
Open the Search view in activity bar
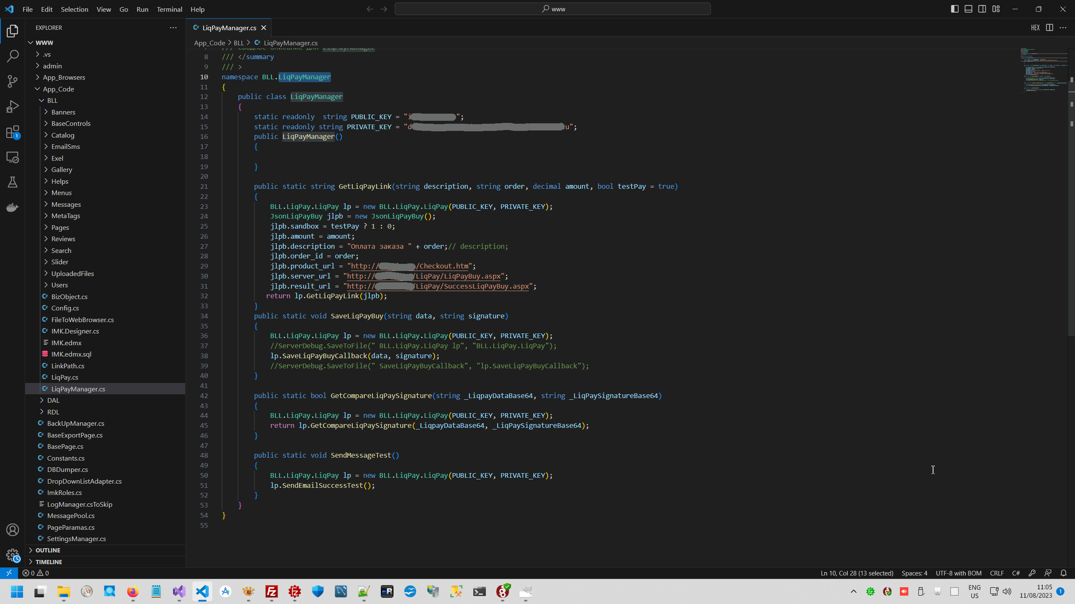[13, 56]
